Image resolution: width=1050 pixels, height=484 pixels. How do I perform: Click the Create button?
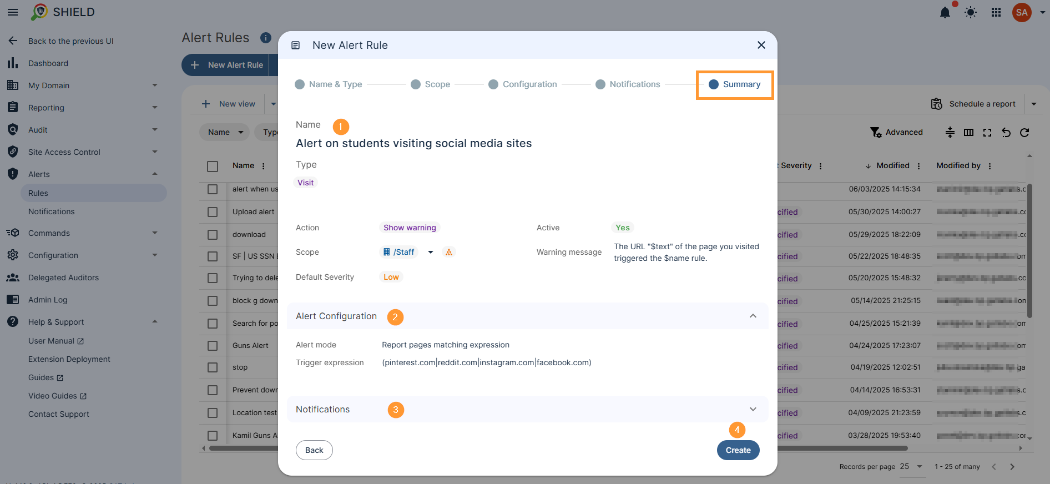click(x=738, y=450)
